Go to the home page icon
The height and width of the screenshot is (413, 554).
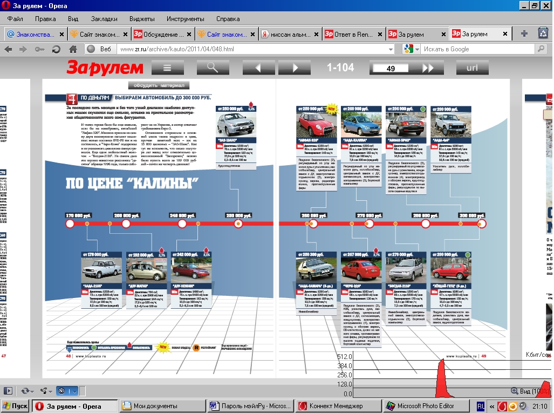(x=73, y=49)
